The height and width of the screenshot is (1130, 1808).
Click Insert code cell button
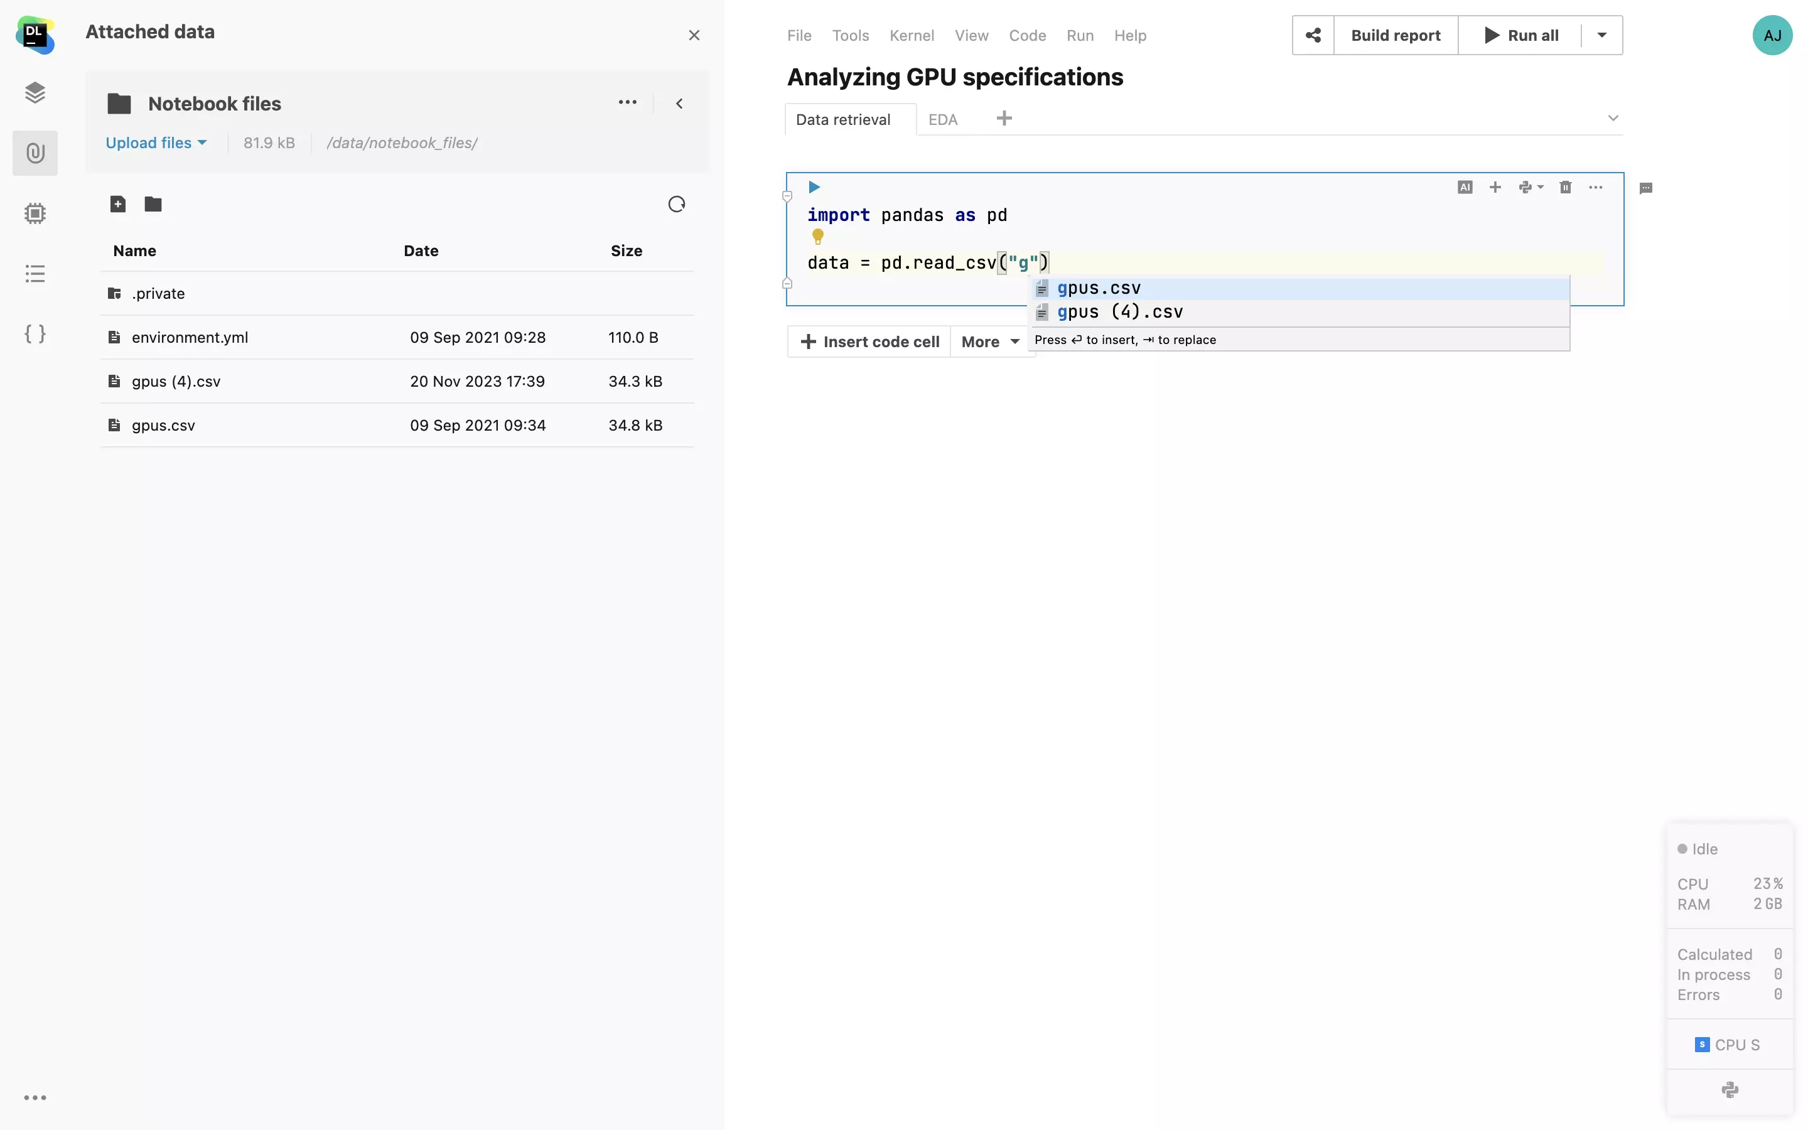click(869, 342)
